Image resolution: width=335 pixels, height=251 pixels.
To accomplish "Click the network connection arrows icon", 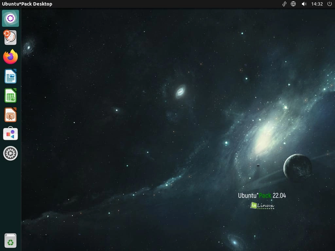I will click(x=284, y=4).
